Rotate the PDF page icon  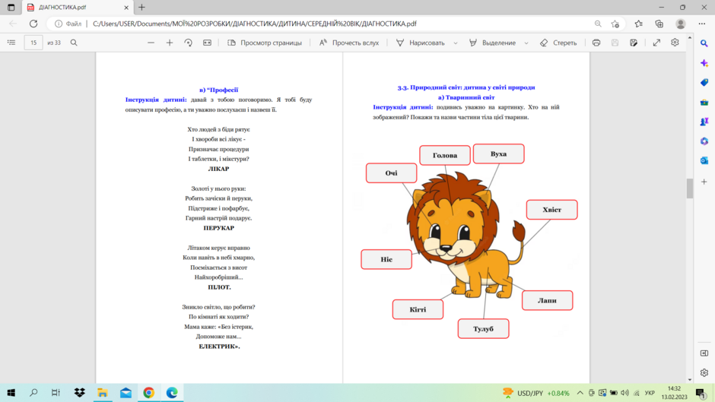tap(189, 43)
